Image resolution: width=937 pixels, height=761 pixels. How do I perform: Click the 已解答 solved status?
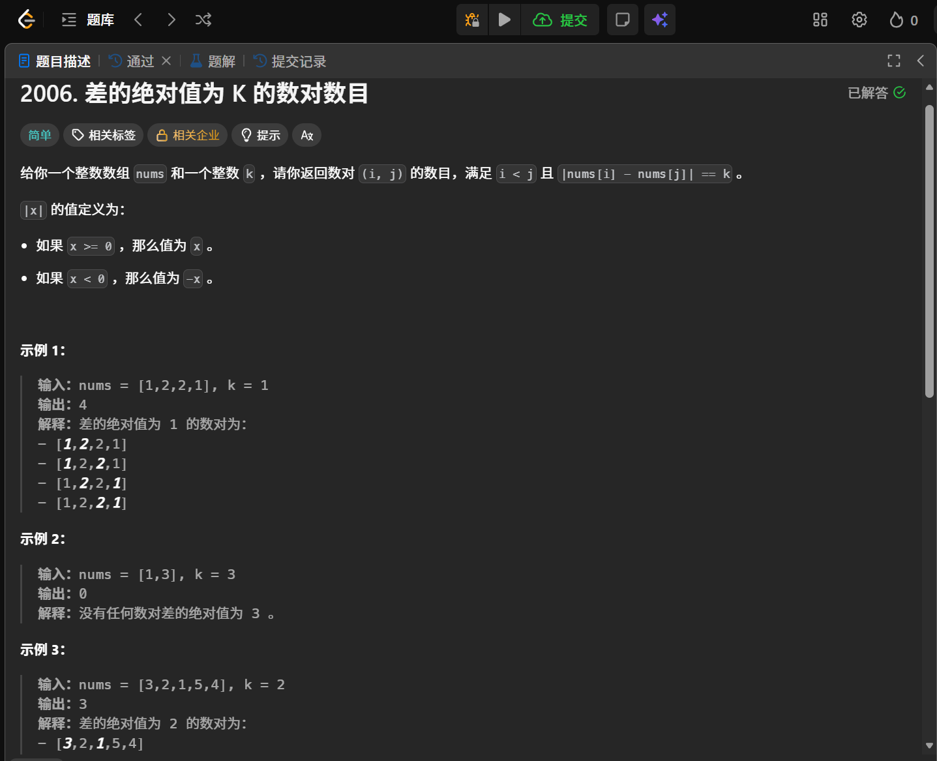876,93
